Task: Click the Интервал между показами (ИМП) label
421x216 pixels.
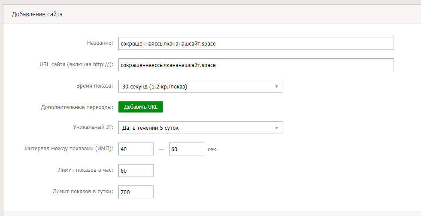Action: tap(69, 149)
